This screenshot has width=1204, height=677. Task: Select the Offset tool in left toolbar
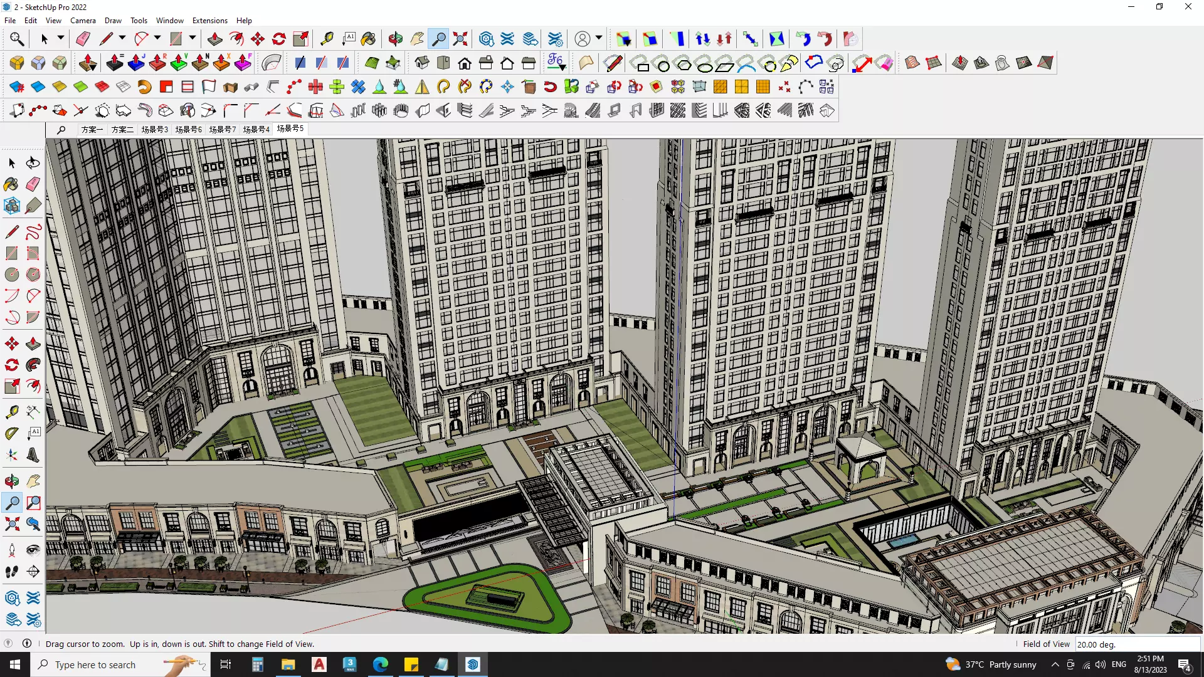click(x=33, y=386)
